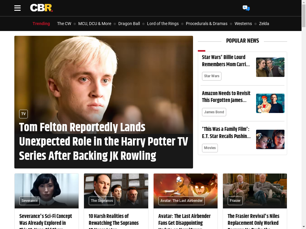Click The Sopranos tag
Screen dimensions: 306x229
(102, 201)
